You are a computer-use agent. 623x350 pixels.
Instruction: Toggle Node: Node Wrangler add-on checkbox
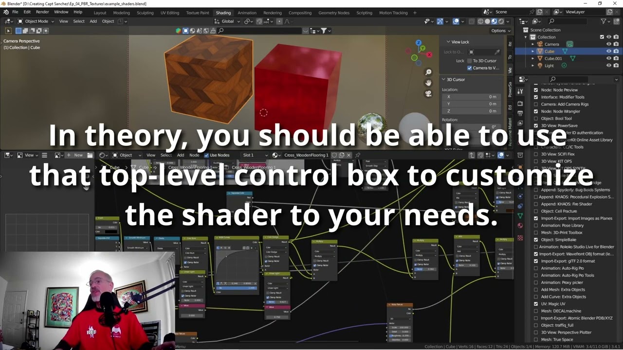(536, 111)
